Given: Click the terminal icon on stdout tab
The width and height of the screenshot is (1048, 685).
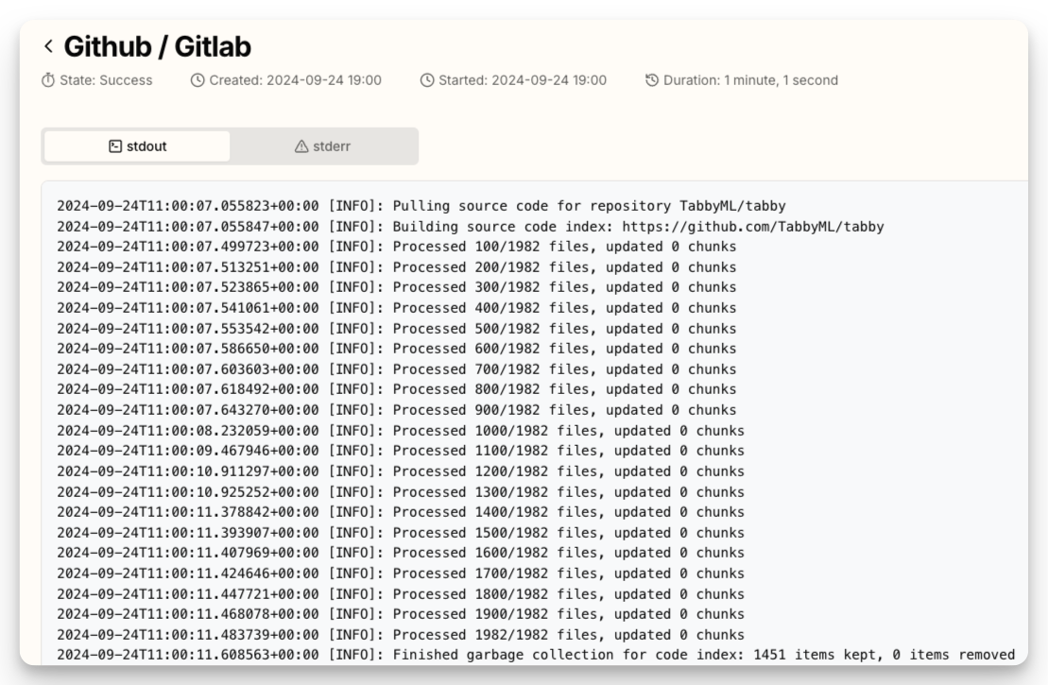Looking at the screenshot, I should pyautogui.click(x=114, y=146).
